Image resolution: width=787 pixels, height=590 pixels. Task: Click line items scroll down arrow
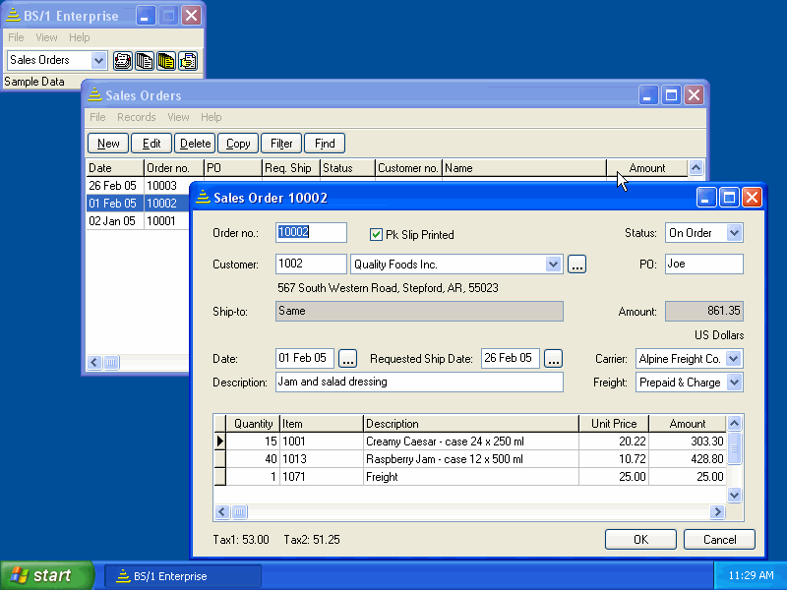[734, 496]
